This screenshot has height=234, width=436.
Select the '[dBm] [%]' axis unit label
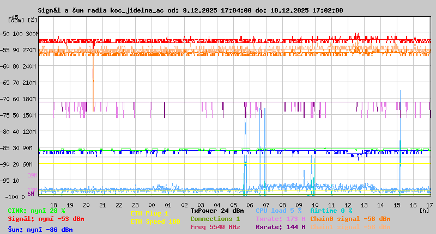tap(22, 20)
